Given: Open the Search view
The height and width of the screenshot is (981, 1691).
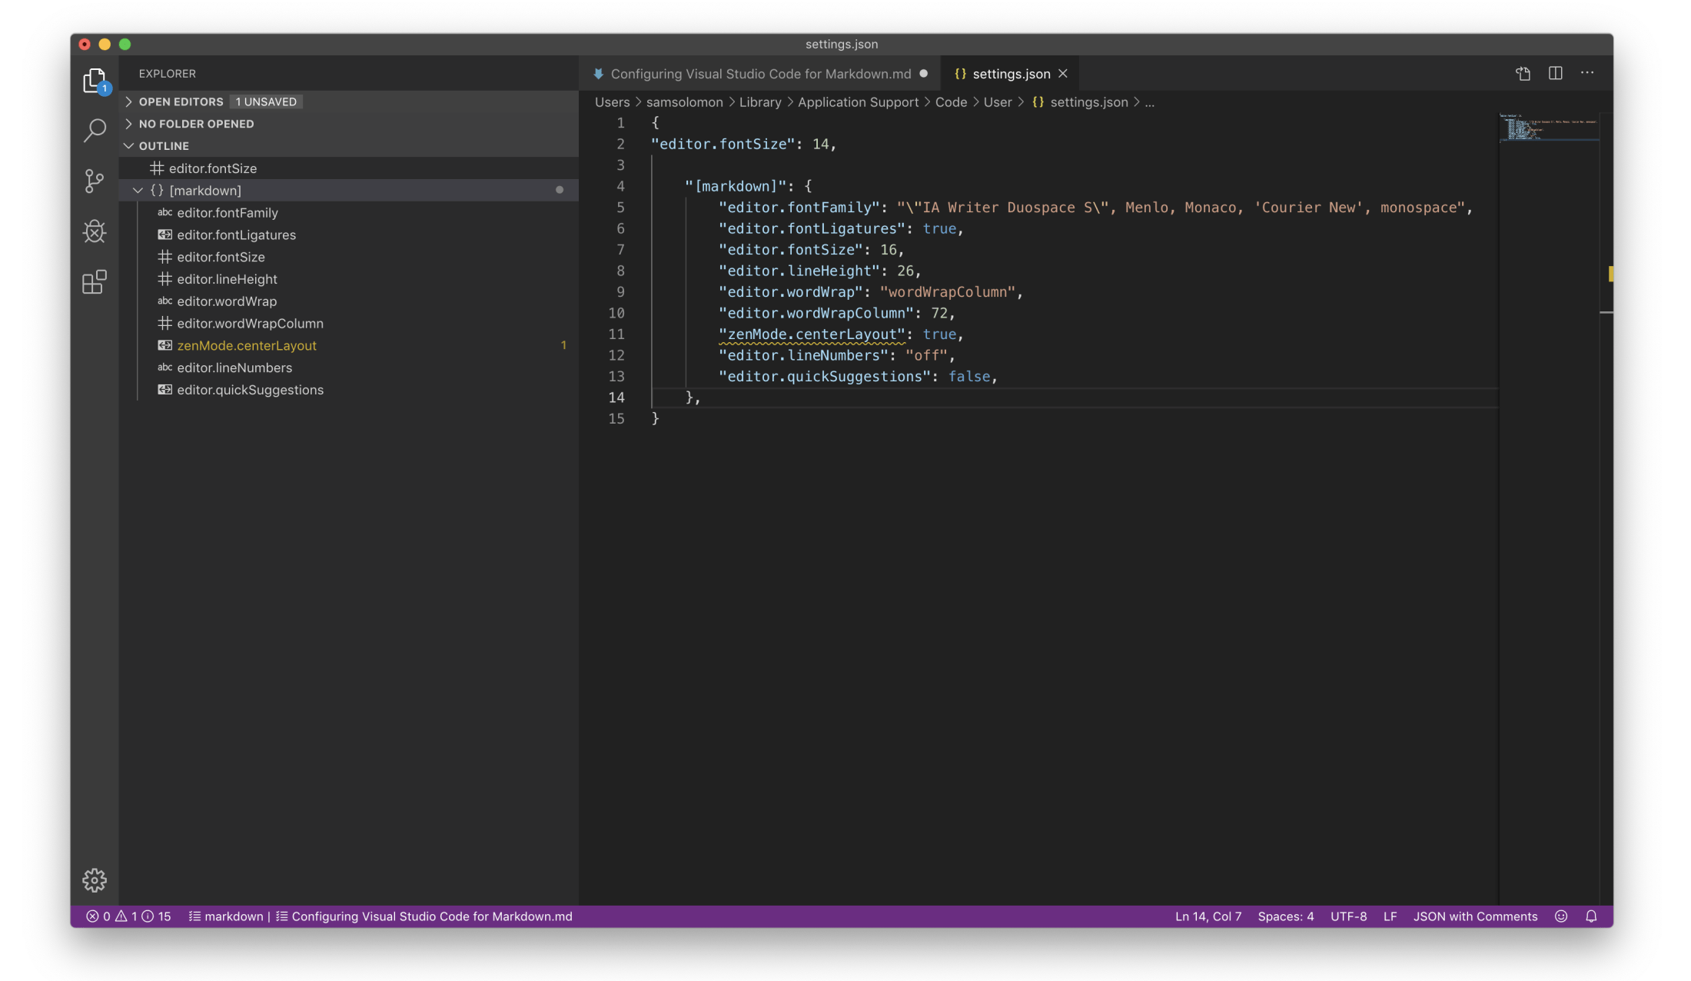Looking at the screenshot, I should tap(95, 131).
